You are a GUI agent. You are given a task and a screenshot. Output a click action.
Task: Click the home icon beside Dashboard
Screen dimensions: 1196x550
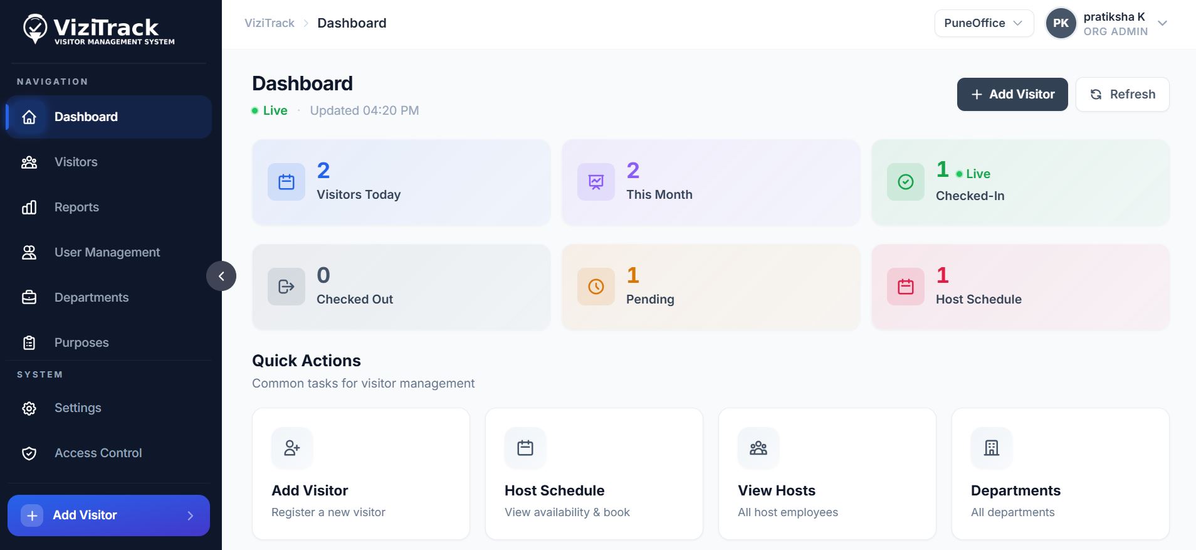(x=29, y=117)
